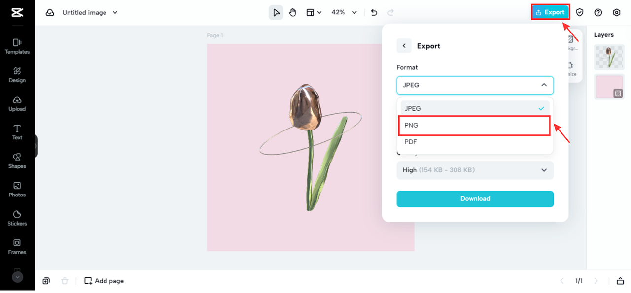The width and height of the screenshot is (631, 293).
Task: Open the Stickers panel
Action: 17,218
